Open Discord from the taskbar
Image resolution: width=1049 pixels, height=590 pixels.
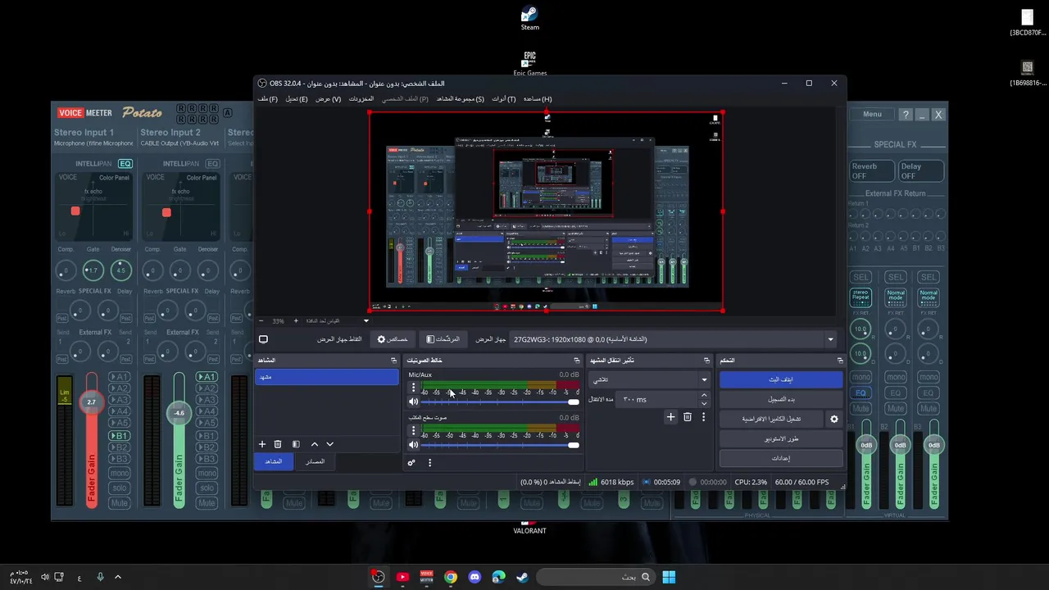coord(475,577)
